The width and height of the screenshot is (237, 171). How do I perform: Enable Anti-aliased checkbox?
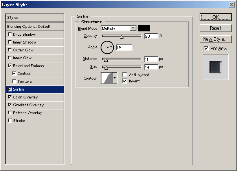pyautogui.click(x=125, y=75)
